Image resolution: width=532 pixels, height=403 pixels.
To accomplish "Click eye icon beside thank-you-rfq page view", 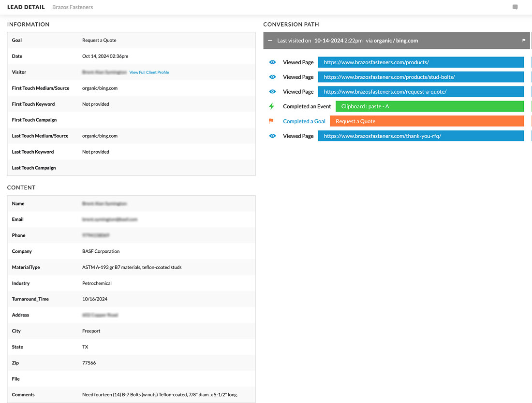I will point(272,136).
